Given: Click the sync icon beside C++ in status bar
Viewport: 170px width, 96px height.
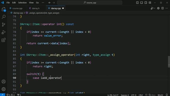Looking at the screenshot, I should (x=150, y=95).
